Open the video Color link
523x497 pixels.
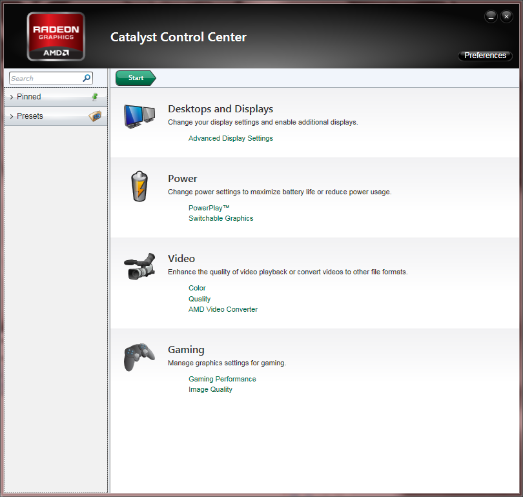(x=197, y=288)
